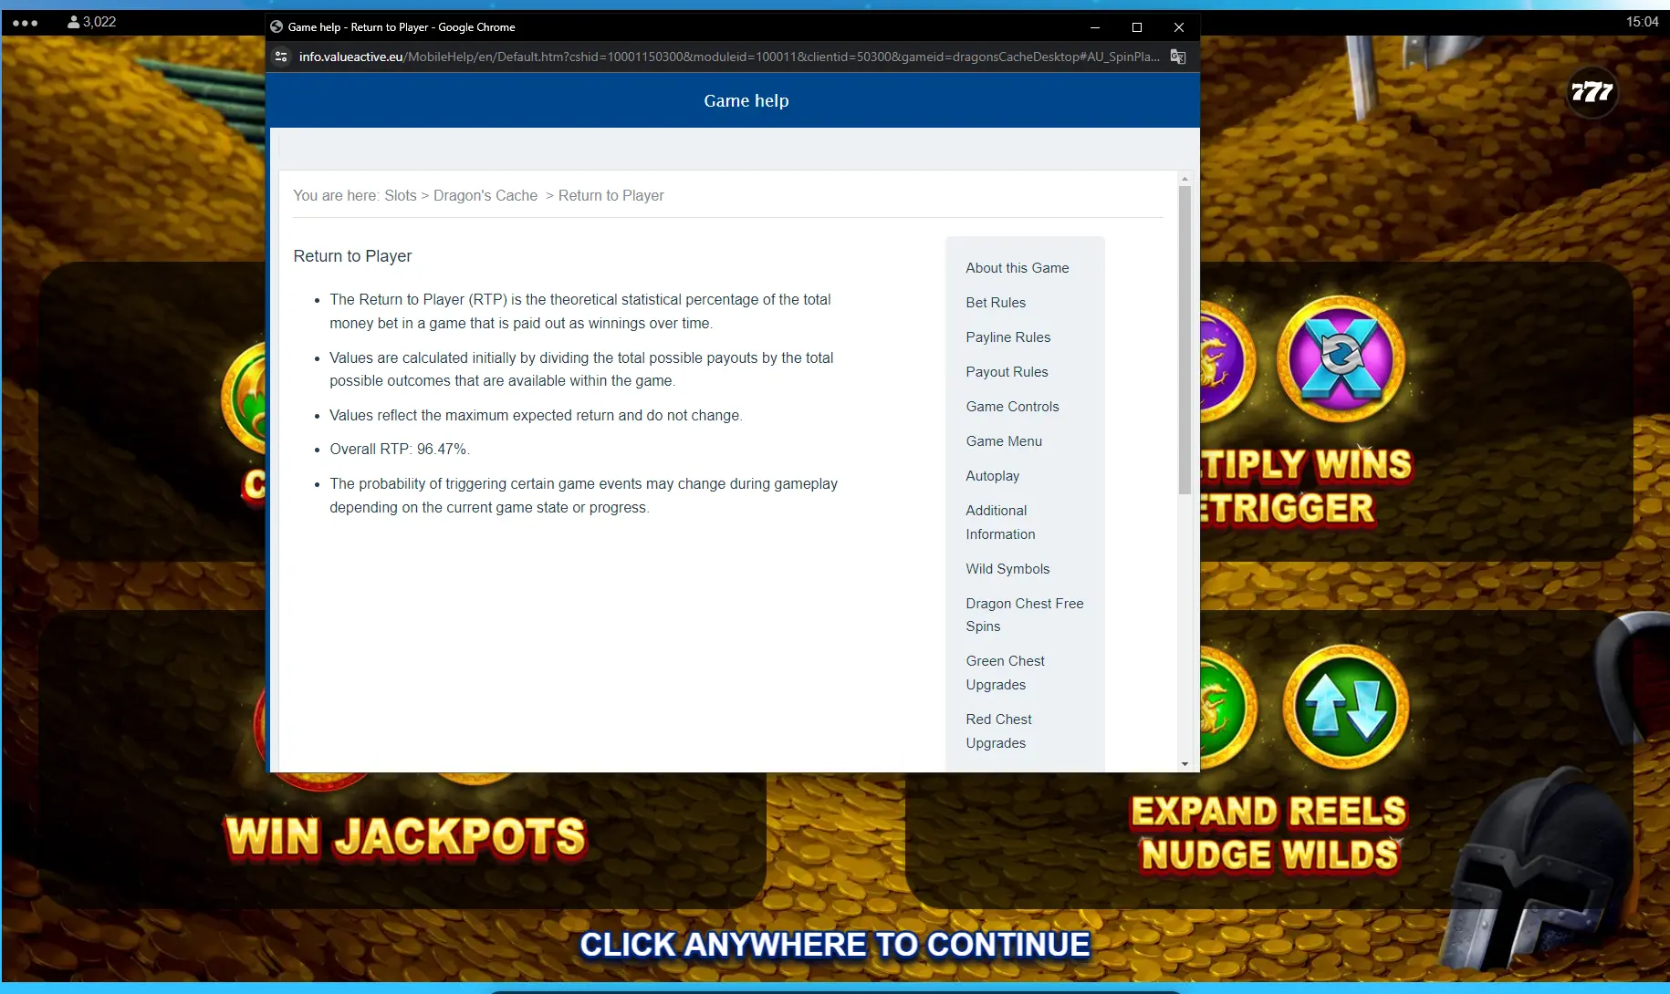The width and height of the screenshot is (1670, 994).
Task: Click the vertical scrollbar thumb
Action: coord(1185,340)
